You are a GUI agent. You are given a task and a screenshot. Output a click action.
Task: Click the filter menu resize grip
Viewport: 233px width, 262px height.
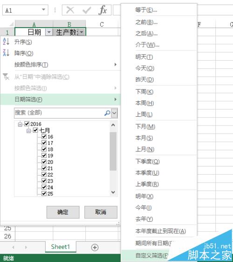tap(118, 224)
